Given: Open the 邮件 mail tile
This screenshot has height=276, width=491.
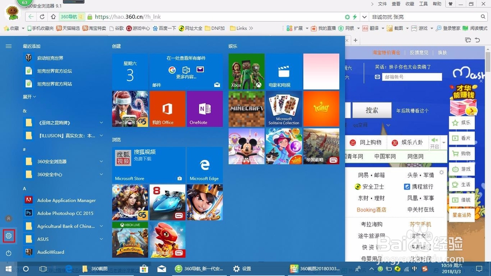Looking at the screenshot, I should [x=186, y=71].
